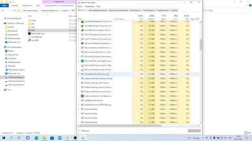This screenshot has height=141, width=252.
Task: Sort processes by Сеть column header
Action: [173, 17]
